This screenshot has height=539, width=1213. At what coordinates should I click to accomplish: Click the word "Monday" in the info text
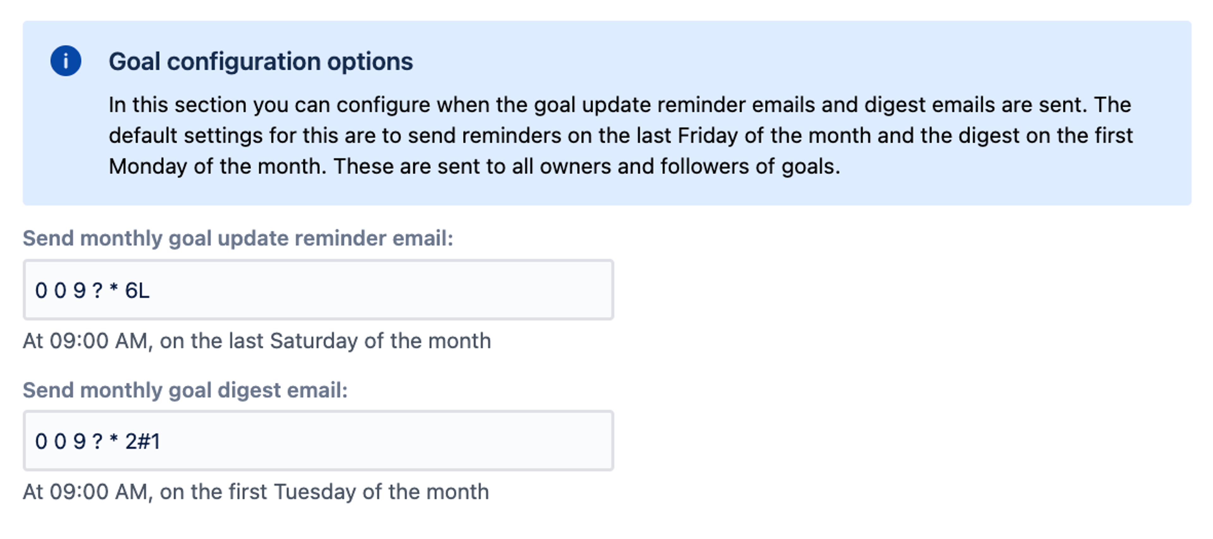148,167
